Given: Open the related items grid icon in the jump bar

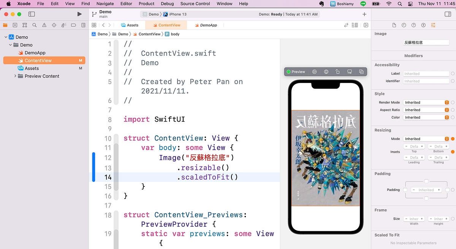Looking at the screenshot, I should pyautogui.click(x=94, y=25).
